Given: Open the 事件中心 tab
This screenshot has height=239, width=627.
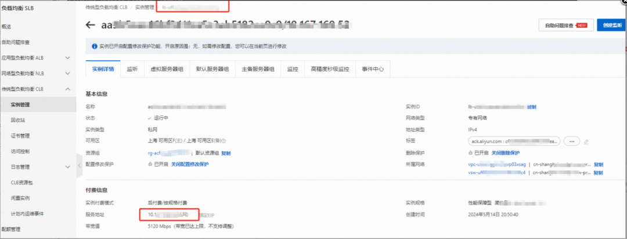Looking at the screenshot, I should pyautogui.click(x=373, y=69).
